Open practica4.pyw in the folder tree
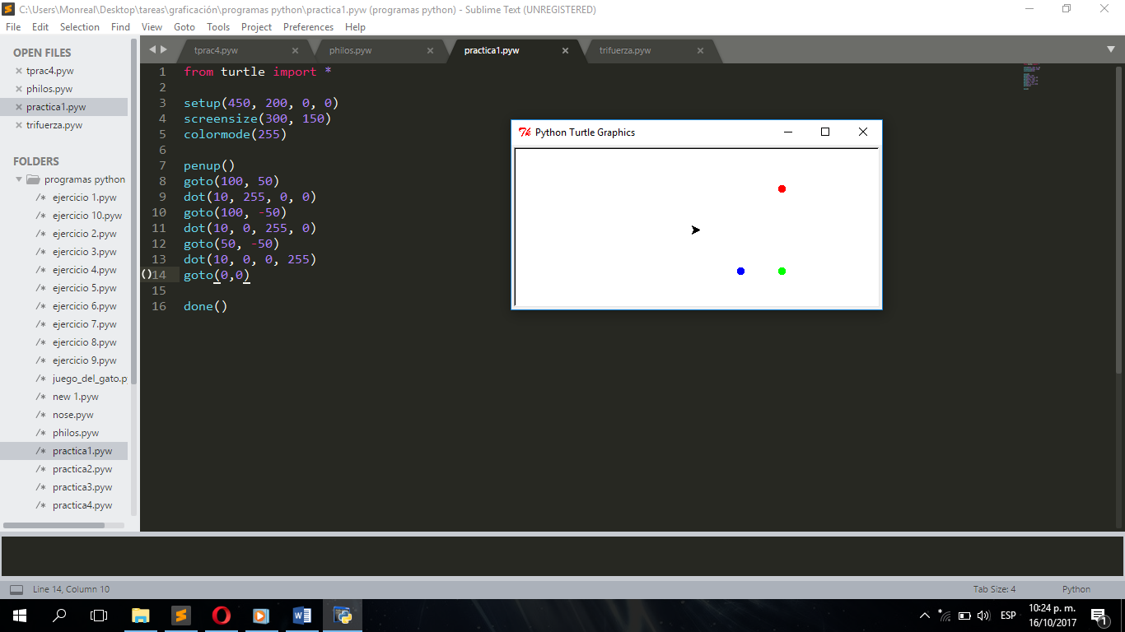Image resolution: width=1125 pixels, height=632 pixels. [82, 505]
